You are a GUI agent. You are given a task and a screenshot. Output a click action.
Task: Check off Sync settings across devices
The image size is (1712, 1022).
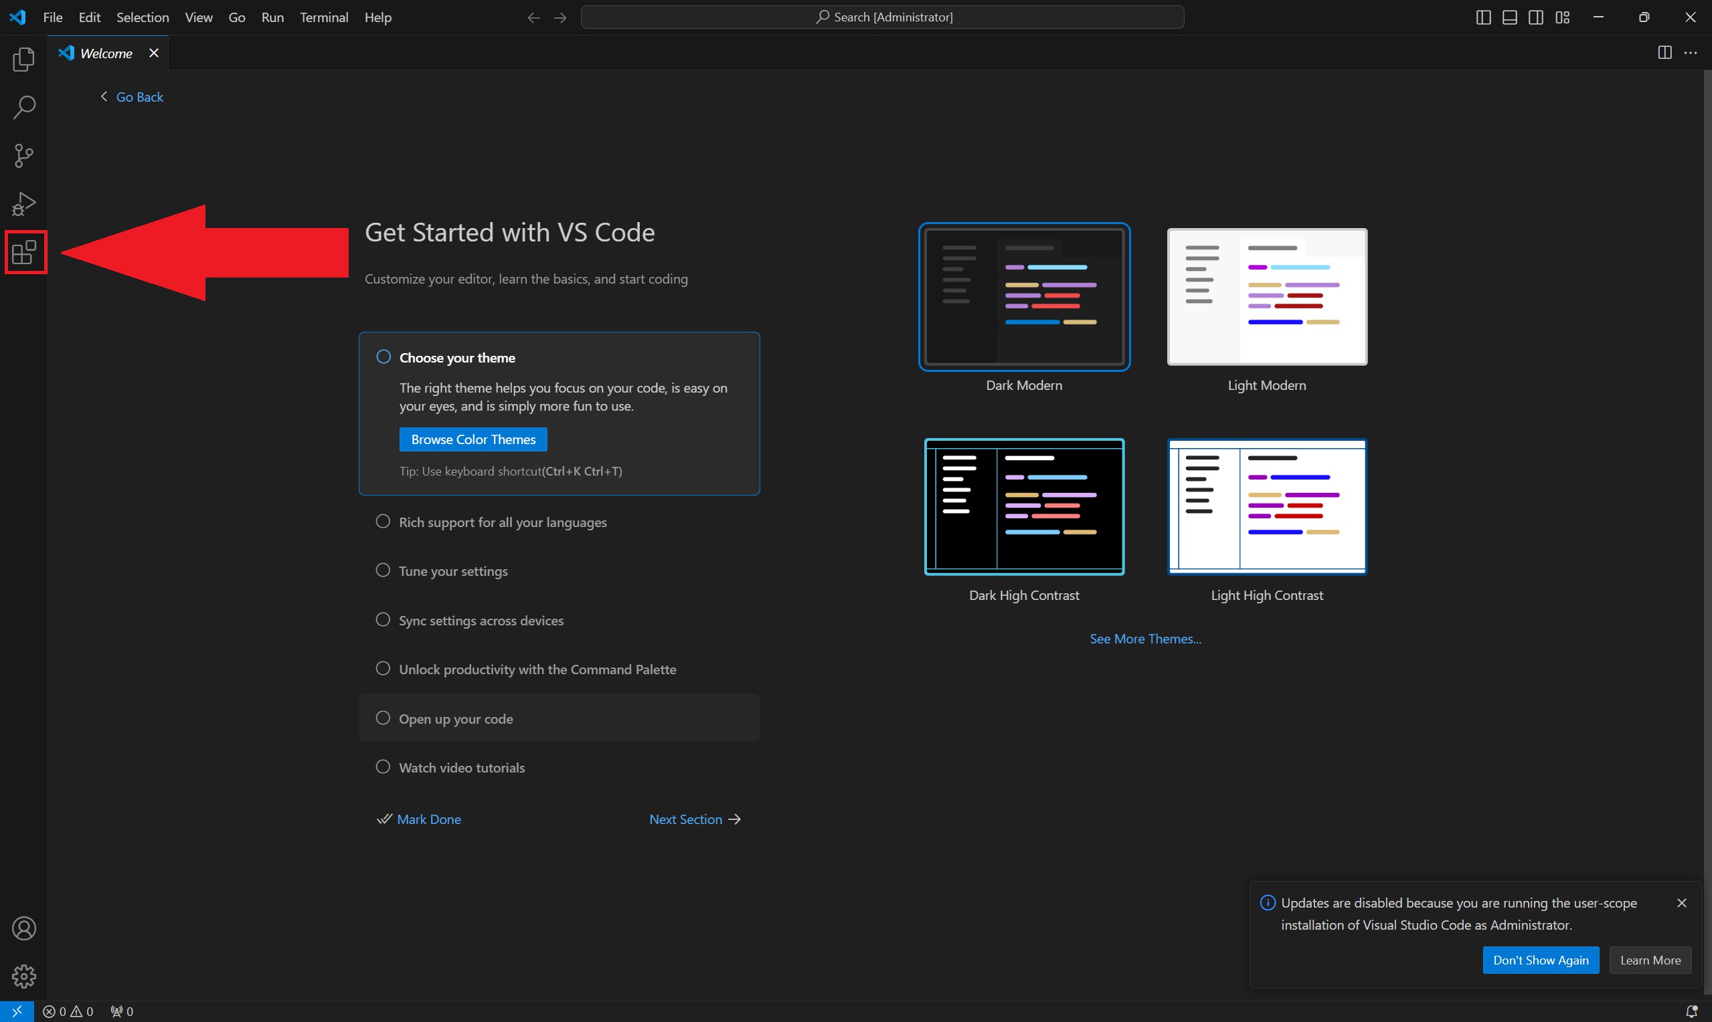[383, 620]
